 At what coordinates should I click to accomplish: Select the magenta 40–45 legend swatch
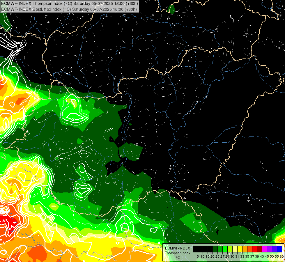265,249
